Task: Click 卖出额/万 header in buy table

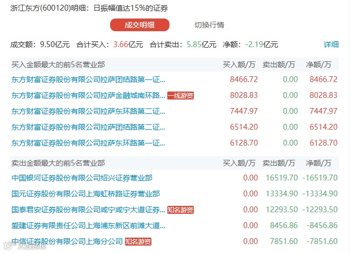Action: click(x=279, y=65)
